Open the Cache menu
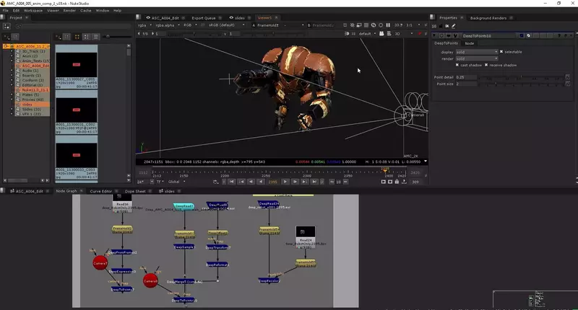578x310 pixels. (85, 11)
